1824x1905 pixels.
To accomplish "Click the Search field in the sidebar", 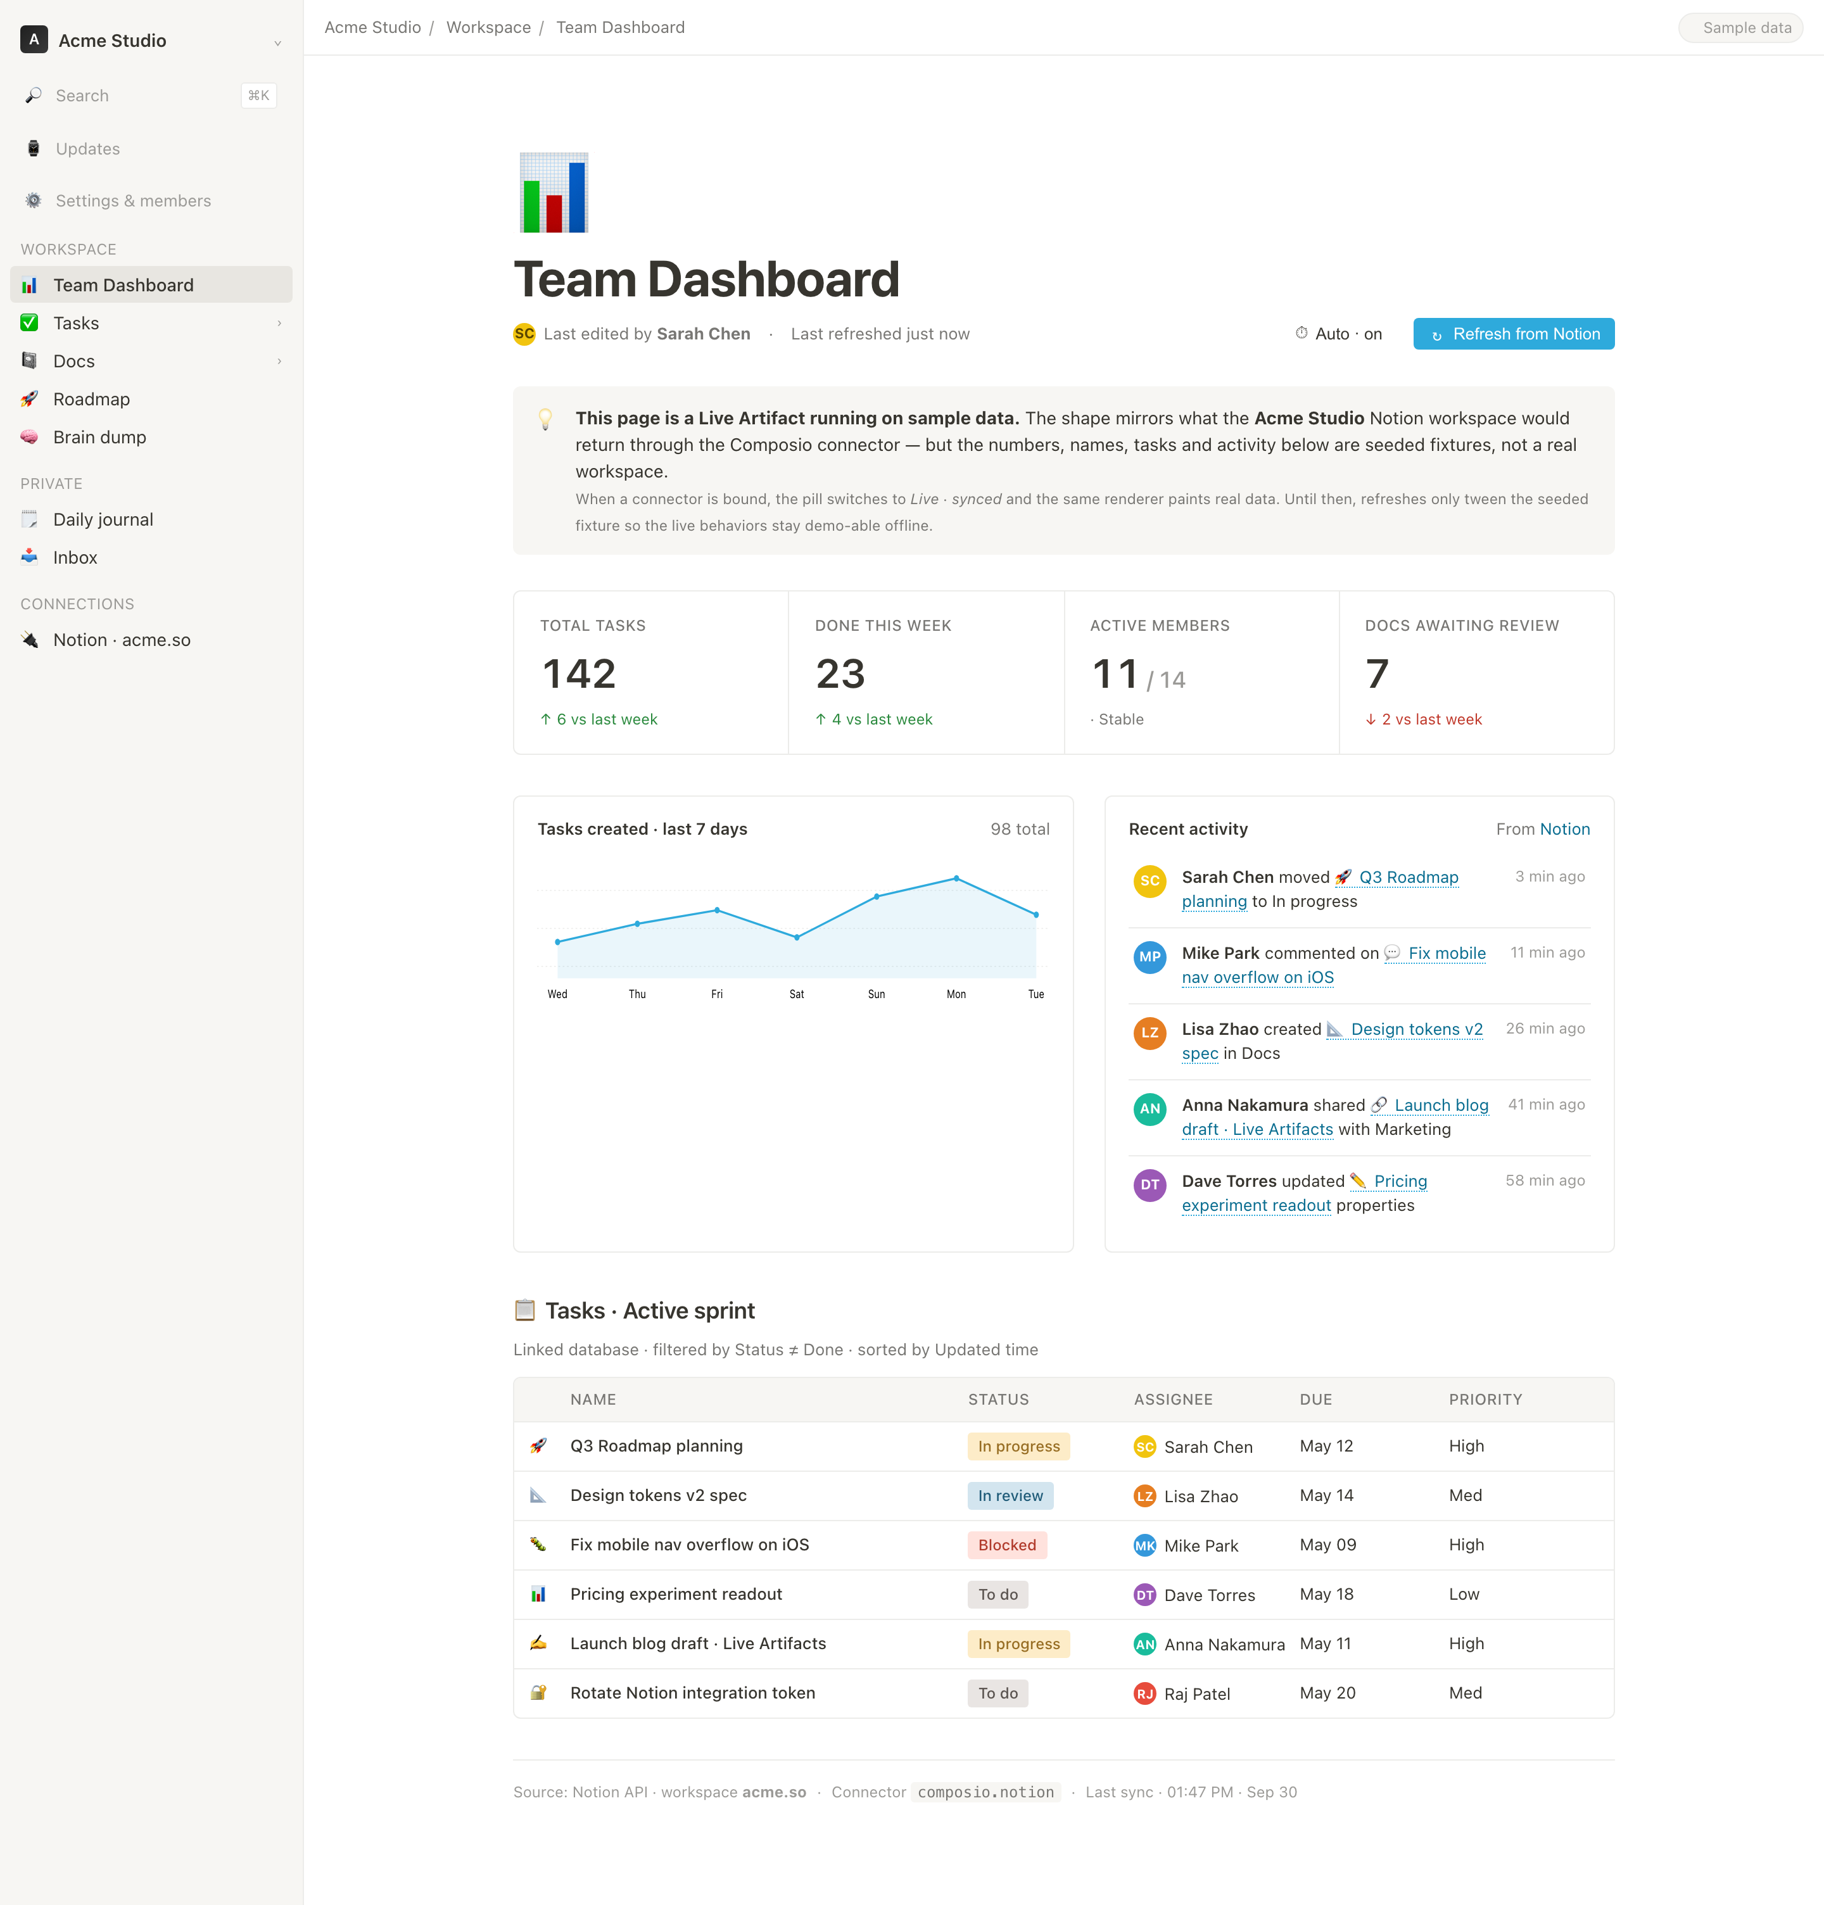I will pos(151,95).
